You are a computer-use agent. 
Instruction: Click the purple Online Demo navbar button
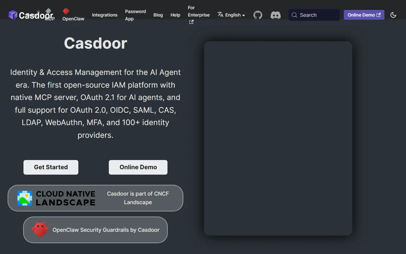(364, 15)
